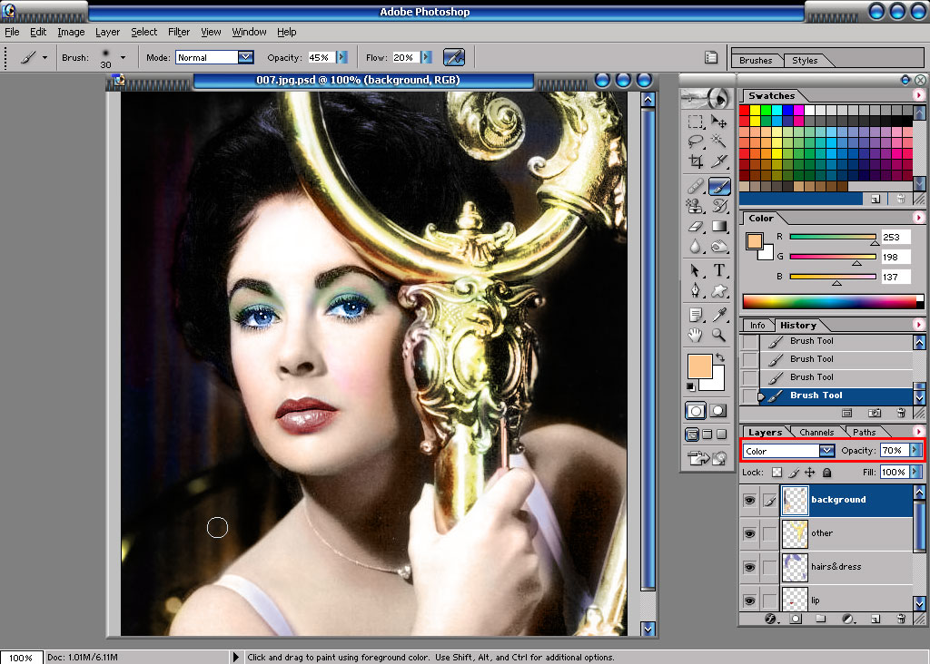Screen dimensions: 930x664
Task: Switch to the Info tab
Action: (x=757, y=325)
